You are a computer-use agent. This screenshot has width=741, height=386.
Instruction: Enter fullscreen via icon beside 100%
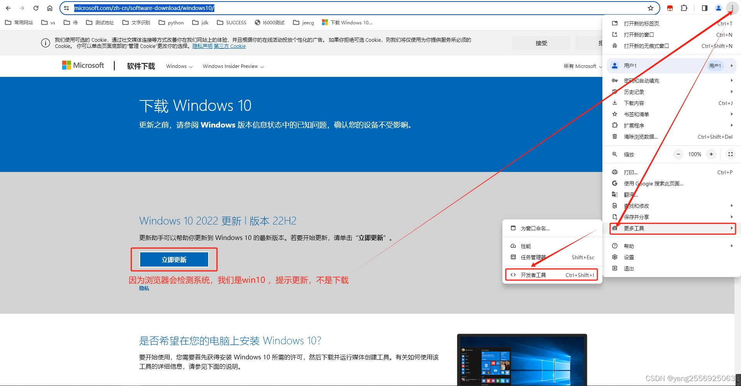pos(730,154)
